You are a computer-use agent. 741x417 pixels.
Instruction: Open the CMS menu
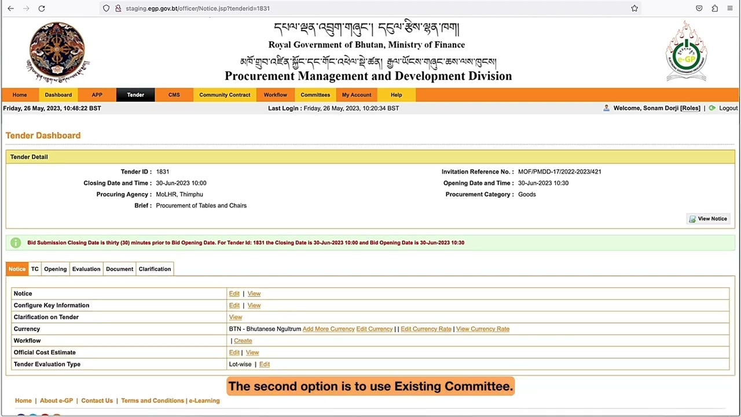[x=174, y=95]
